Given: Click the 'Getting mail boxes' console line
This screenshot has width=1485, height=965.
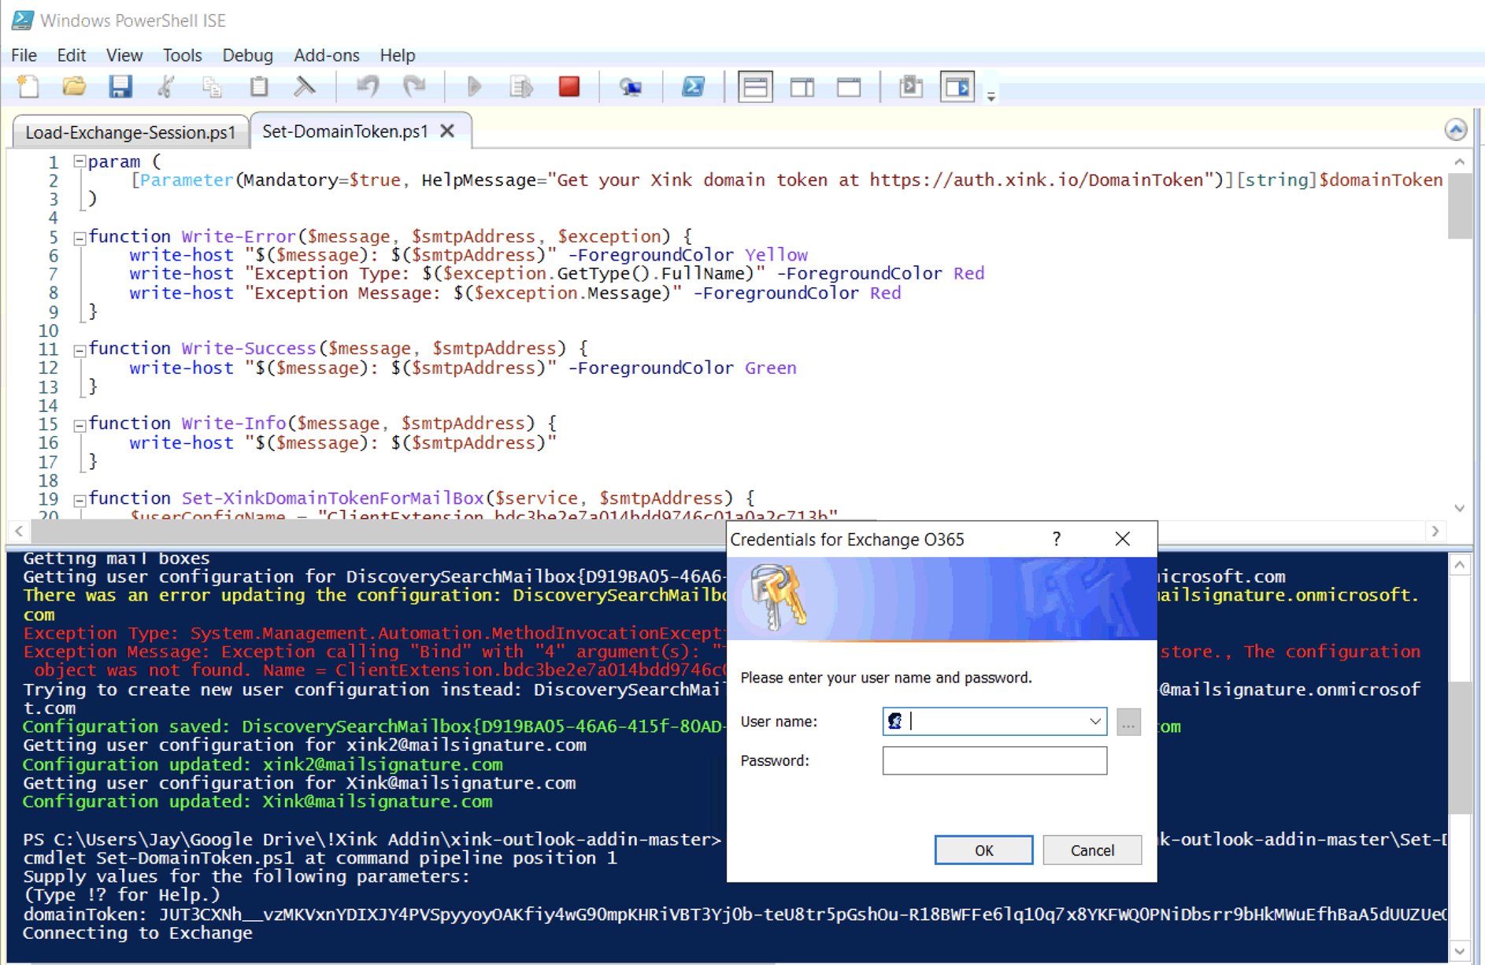Looking at the screenshot, I should coord(117,558).
